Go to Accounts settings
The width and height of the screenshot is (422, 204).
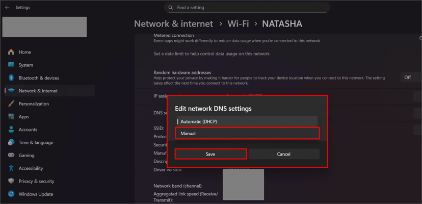point(50,130)
